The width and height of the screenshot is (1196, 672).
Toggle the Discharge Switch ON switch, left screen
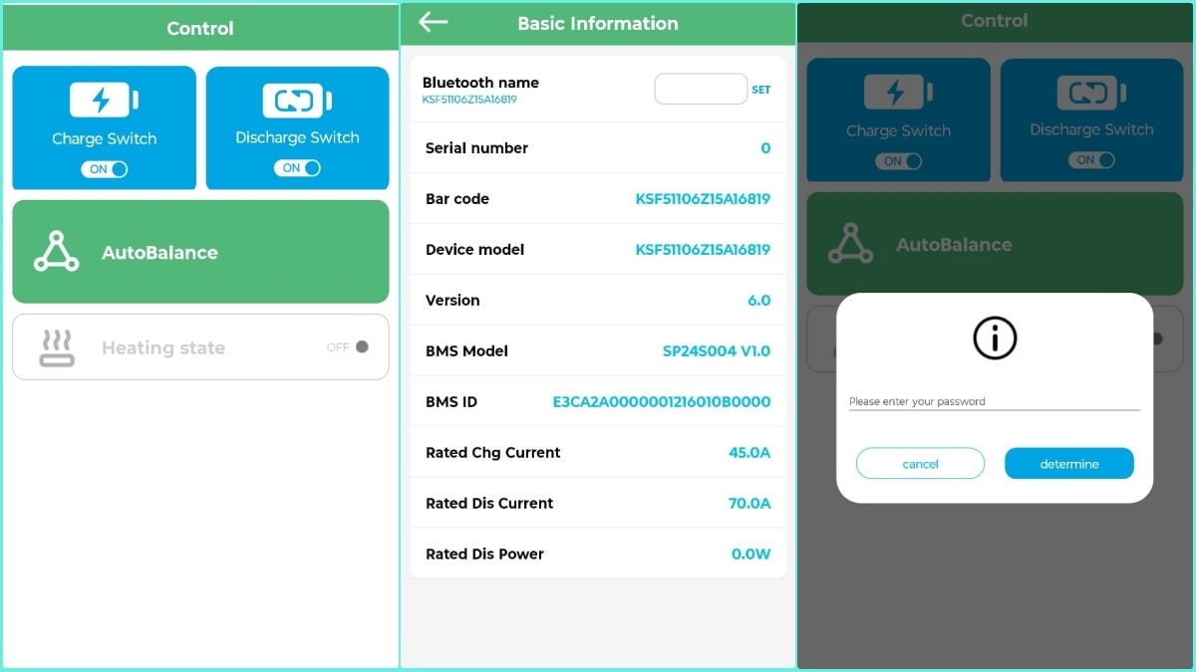pos(297,168)
